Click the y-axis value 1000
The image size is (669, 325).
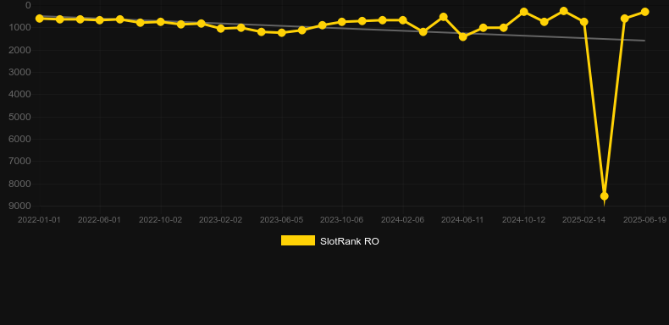19,27
